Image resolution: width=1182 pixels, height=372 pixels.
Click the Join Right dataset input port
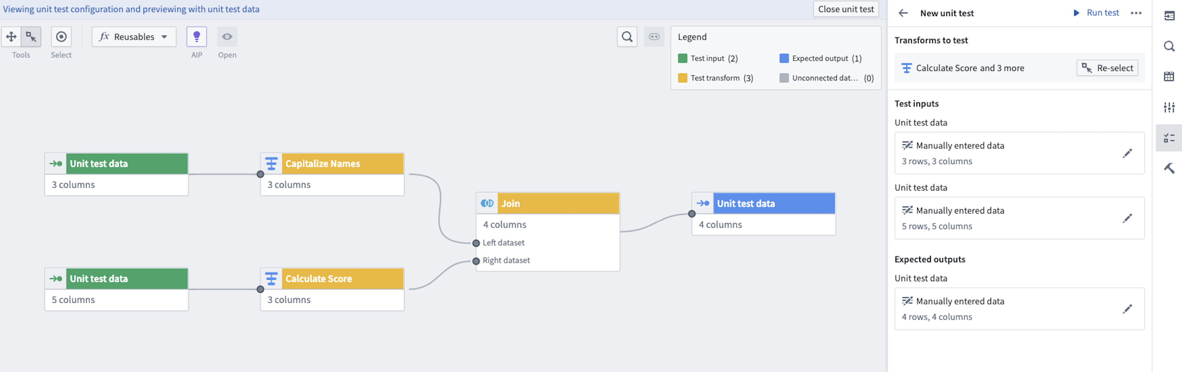(476, 261)
